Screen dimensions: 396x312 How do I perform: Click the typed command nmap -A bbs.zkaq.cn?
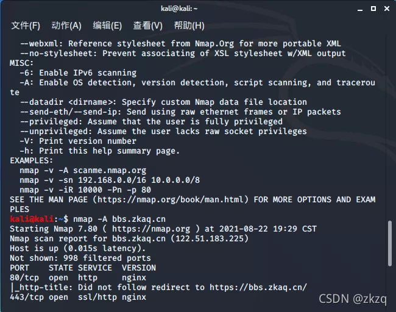119,219
